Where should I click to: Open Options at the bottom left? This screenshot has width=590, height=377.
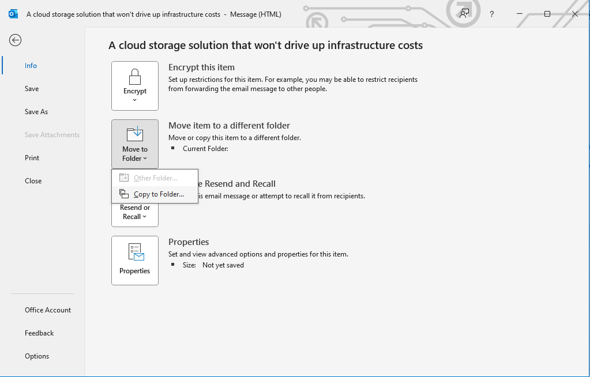point(36,356)
